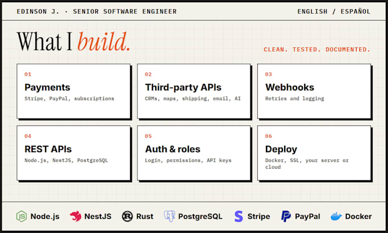The height and width of the screenshot is (233, 388).
Task: Click the 'EDINSON J. · SENIOR SOFTWARE ENGINEER' header text
Action: point(97,11)
